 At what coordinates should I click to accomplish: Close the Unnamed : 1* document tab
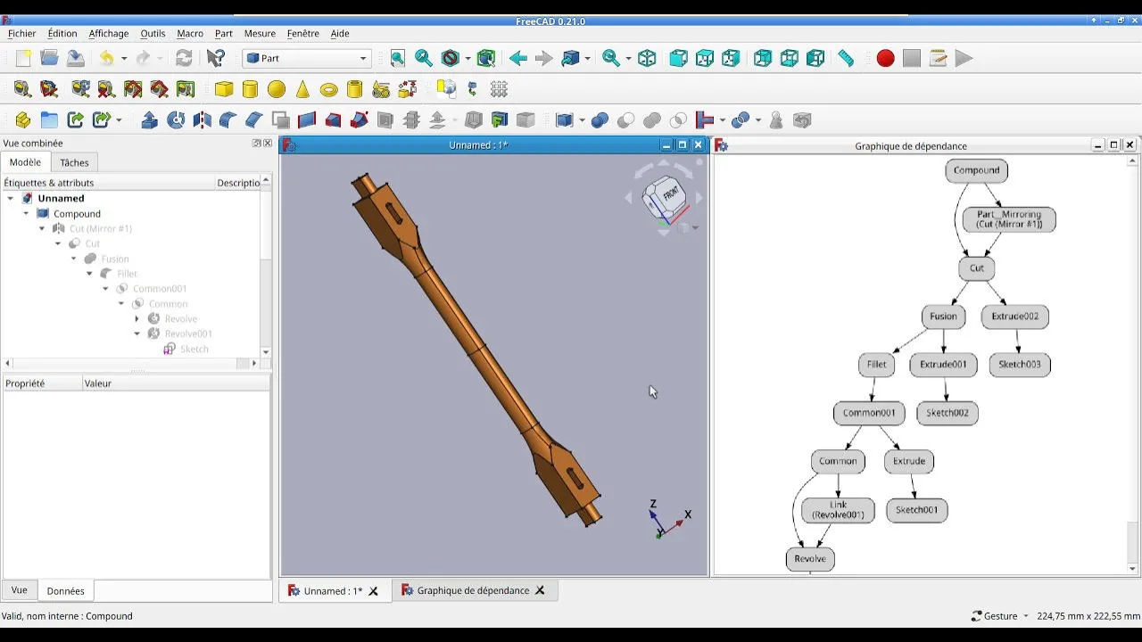tap(374, 591)
